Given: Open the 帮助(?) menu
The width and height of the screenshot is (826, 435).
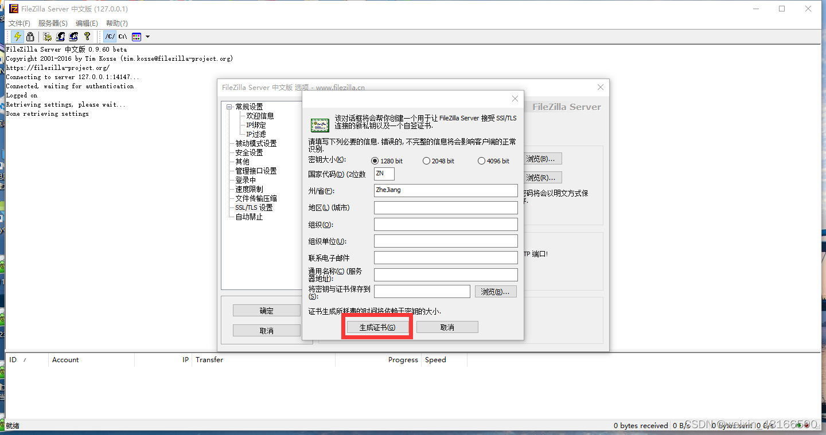Looking at the screenshot, I should click(117, 23).
